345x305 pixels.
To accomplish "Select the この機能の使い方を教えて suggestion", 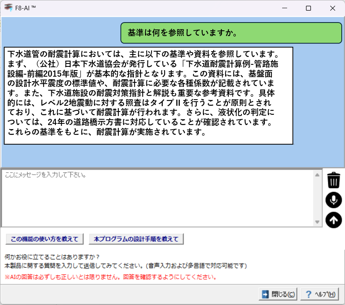I will point(45,239).
